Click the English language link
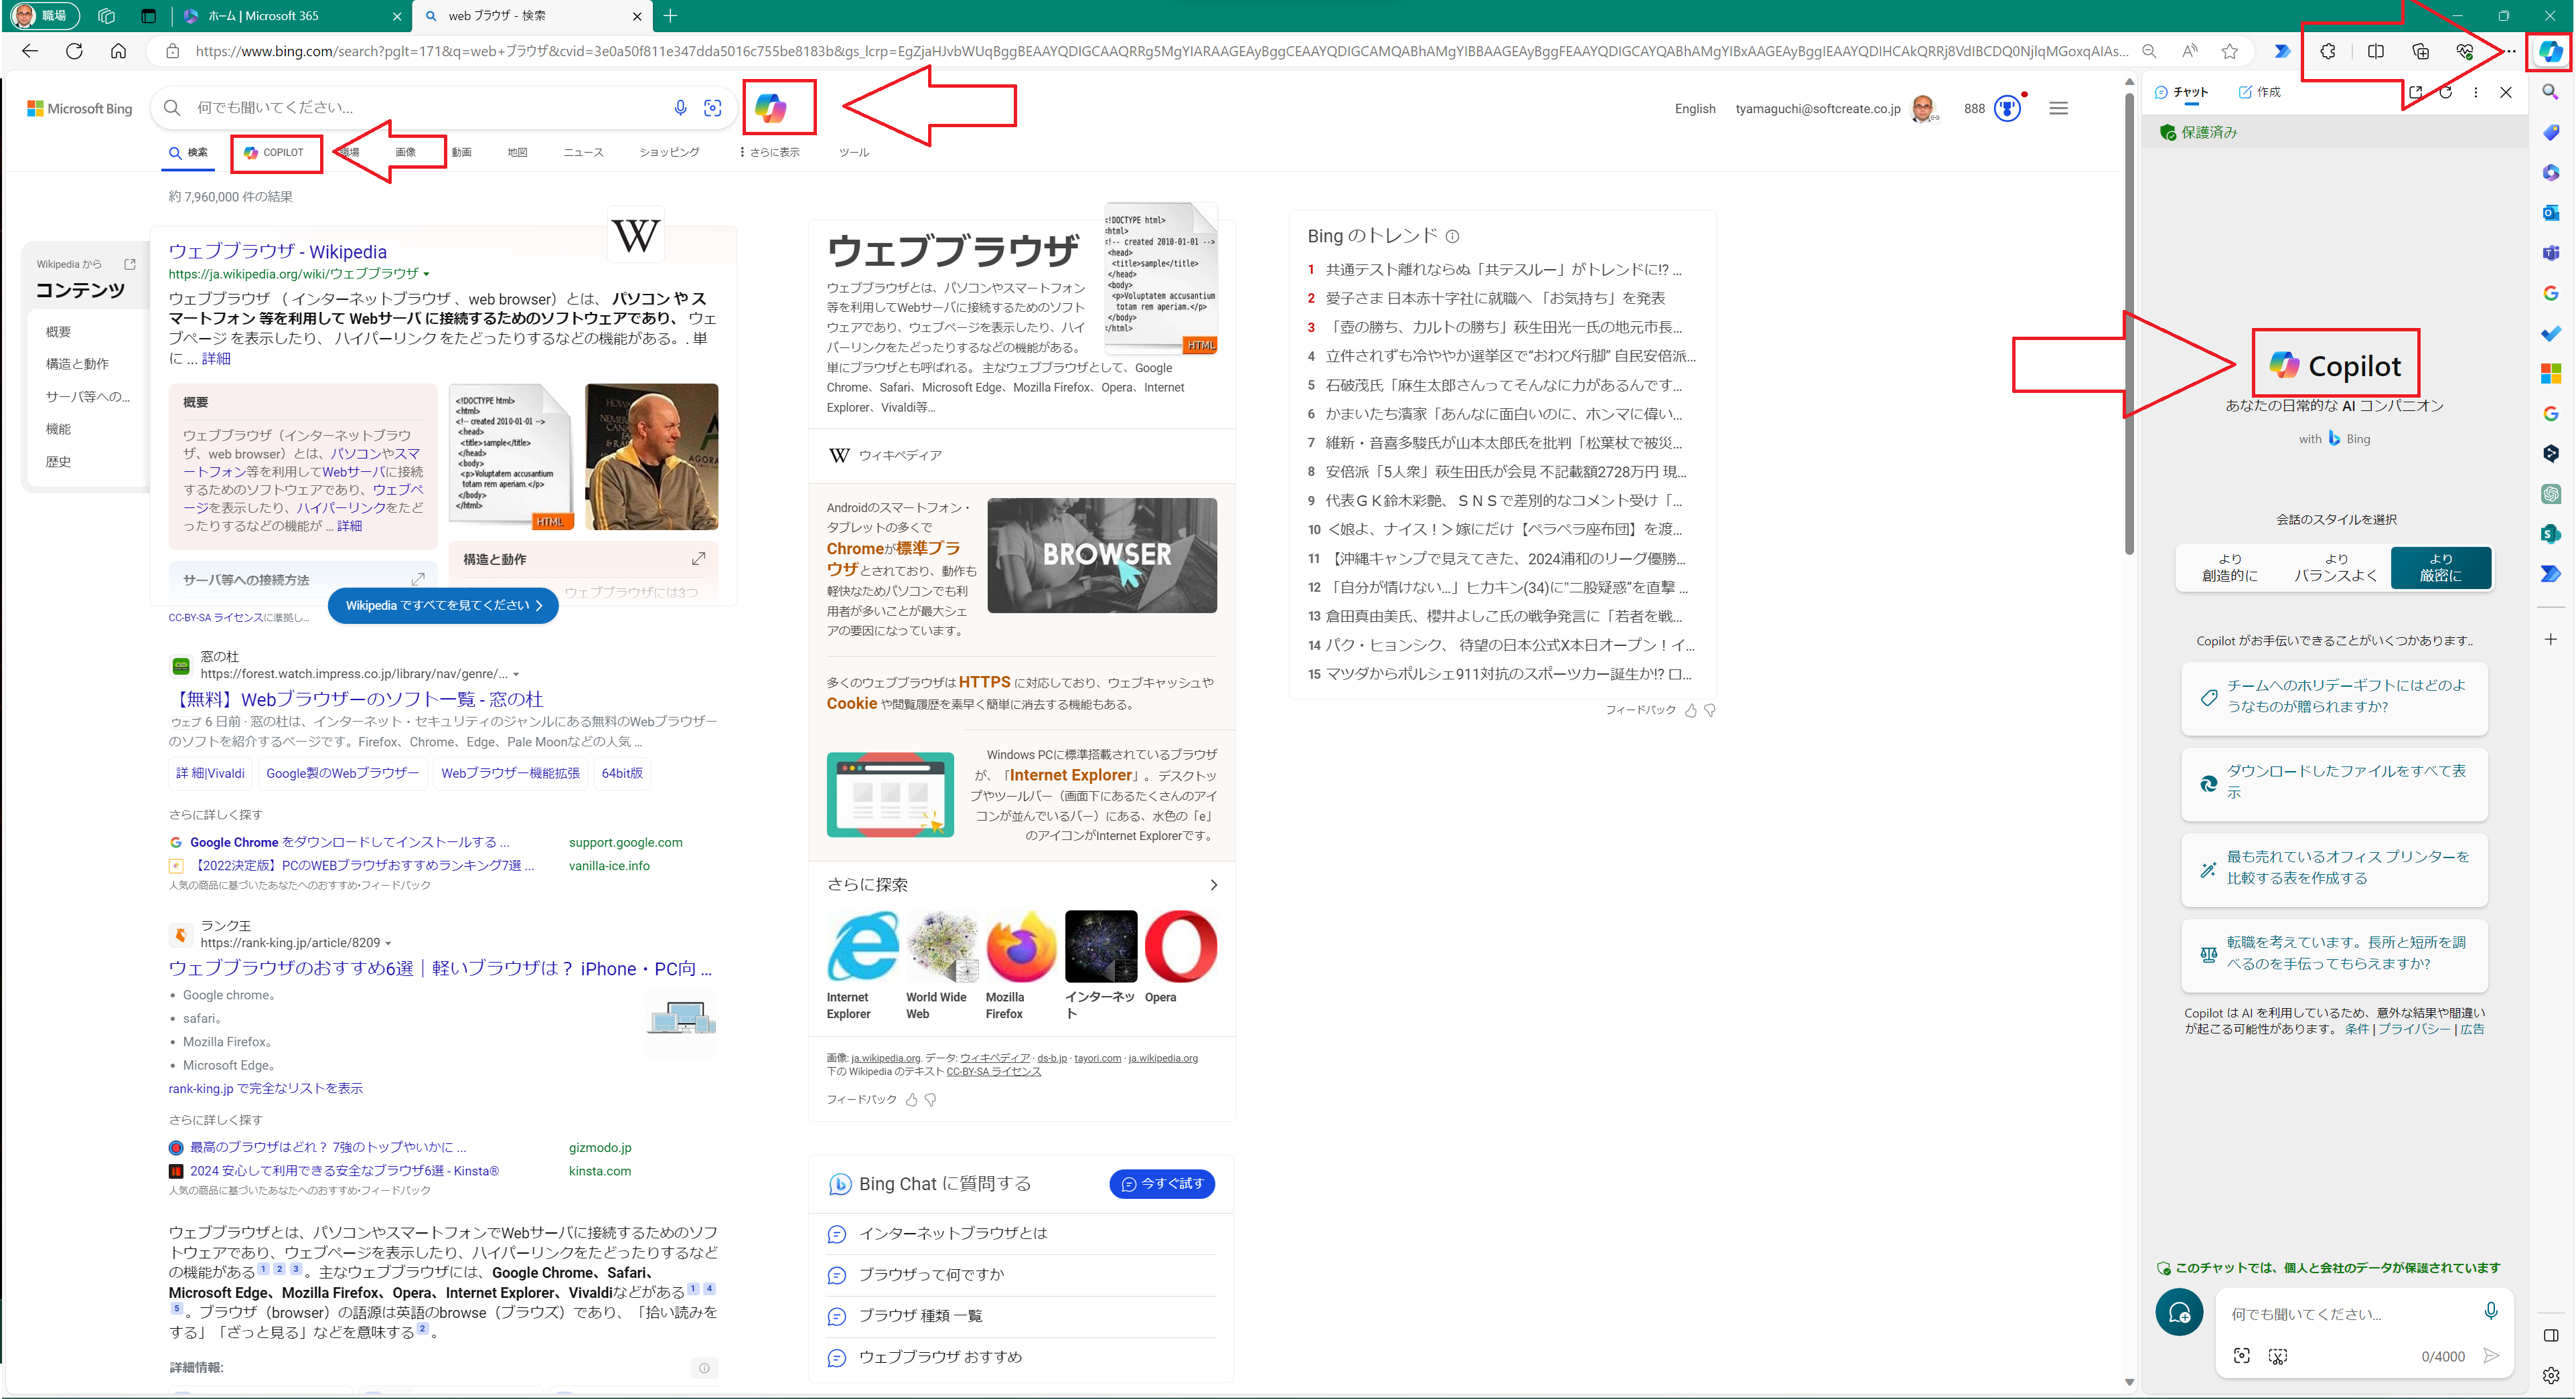Image resolution: width=2576 pixels, height=1399 pixels. tap(1695, 108)
